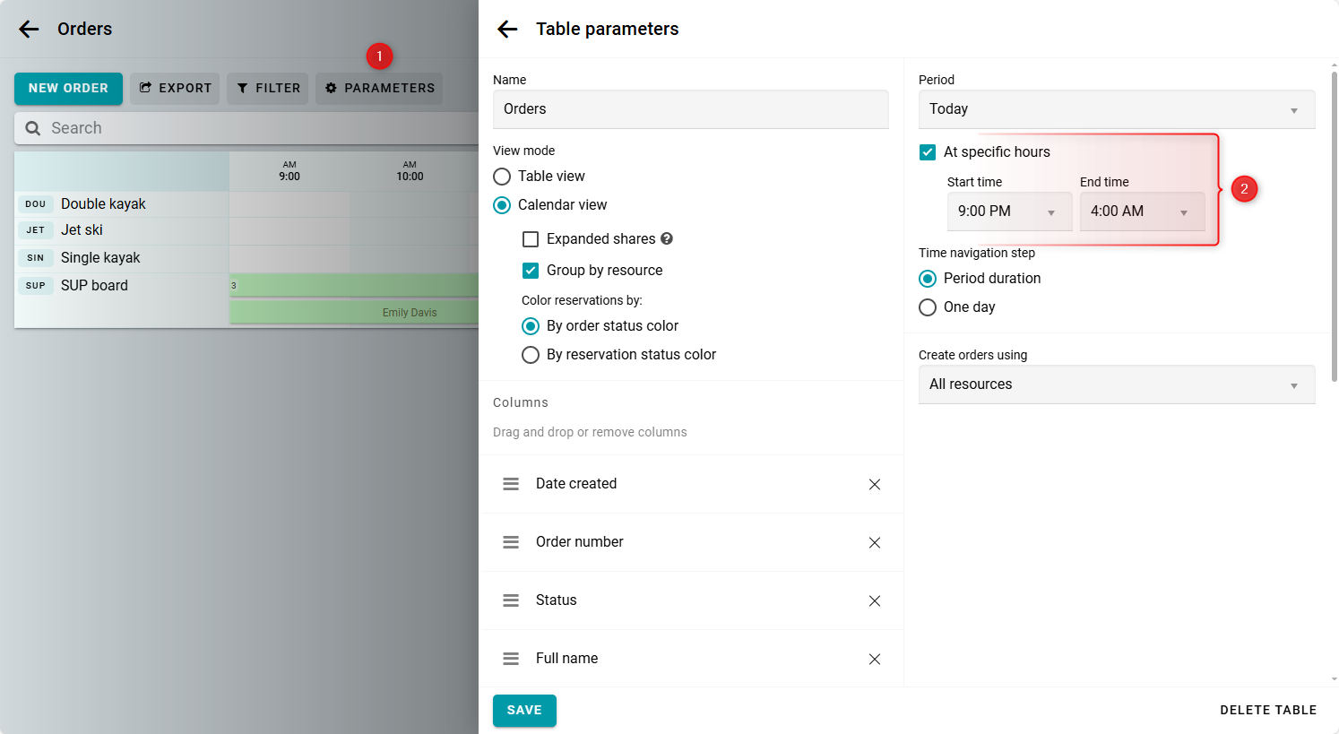Click the Delete Table button
The height and width of the screenshot is (734, 1339).
tap(1267, 710)
